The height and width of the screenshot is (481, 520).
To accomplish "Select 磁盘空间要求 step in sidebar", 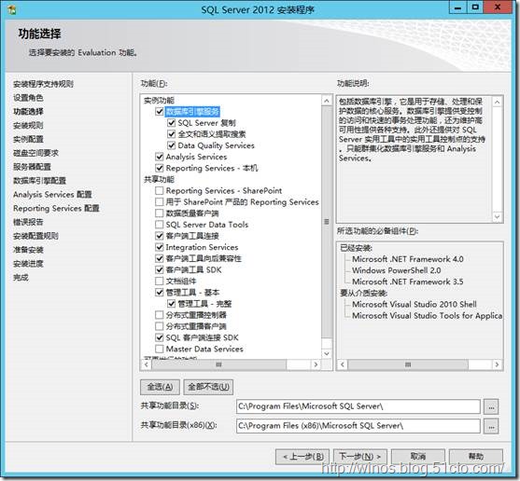I will (35, 153).
